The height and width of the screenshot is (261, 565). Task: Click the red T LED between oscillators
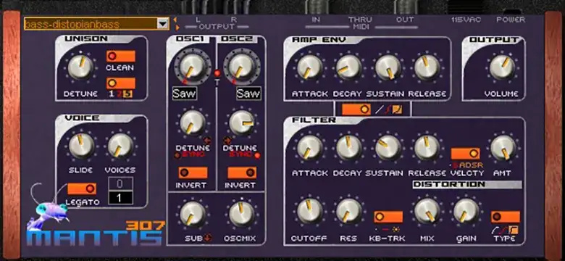coord(217,73)
